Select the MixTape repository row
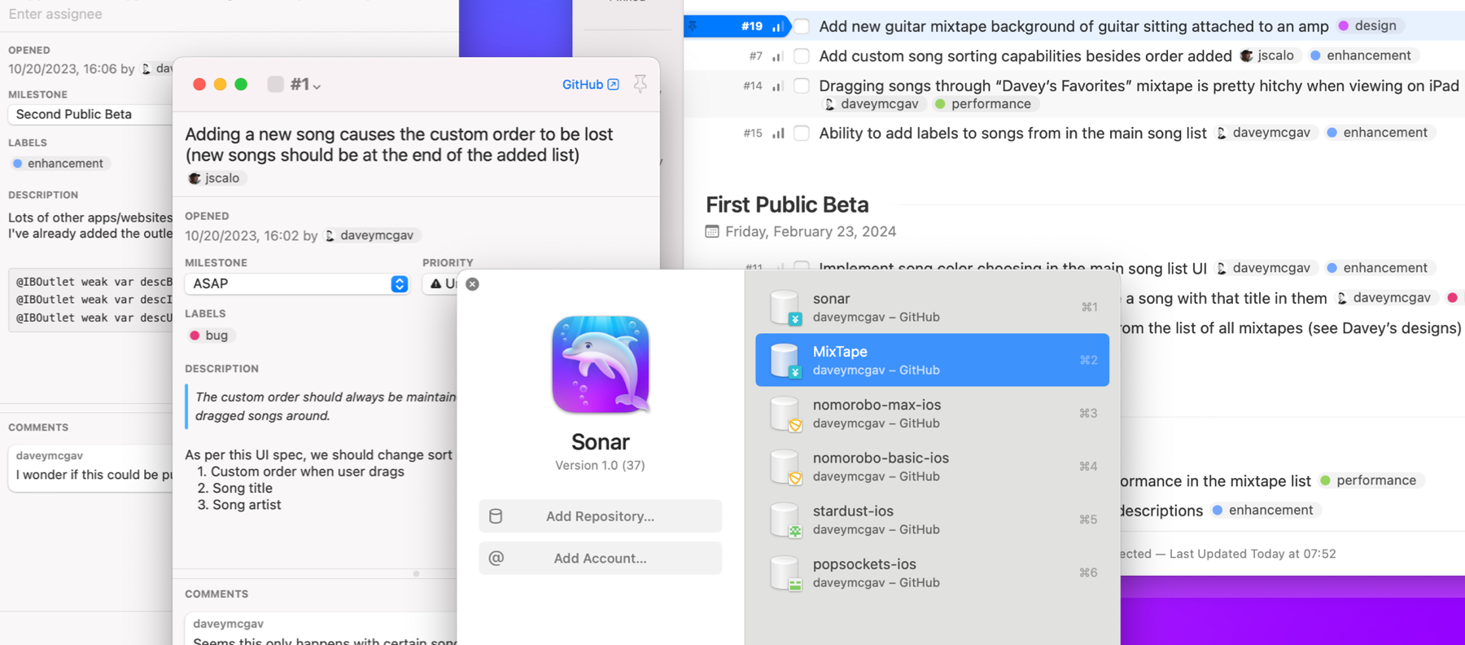The width and height of the screenshot is (1465, 645). 932,360
